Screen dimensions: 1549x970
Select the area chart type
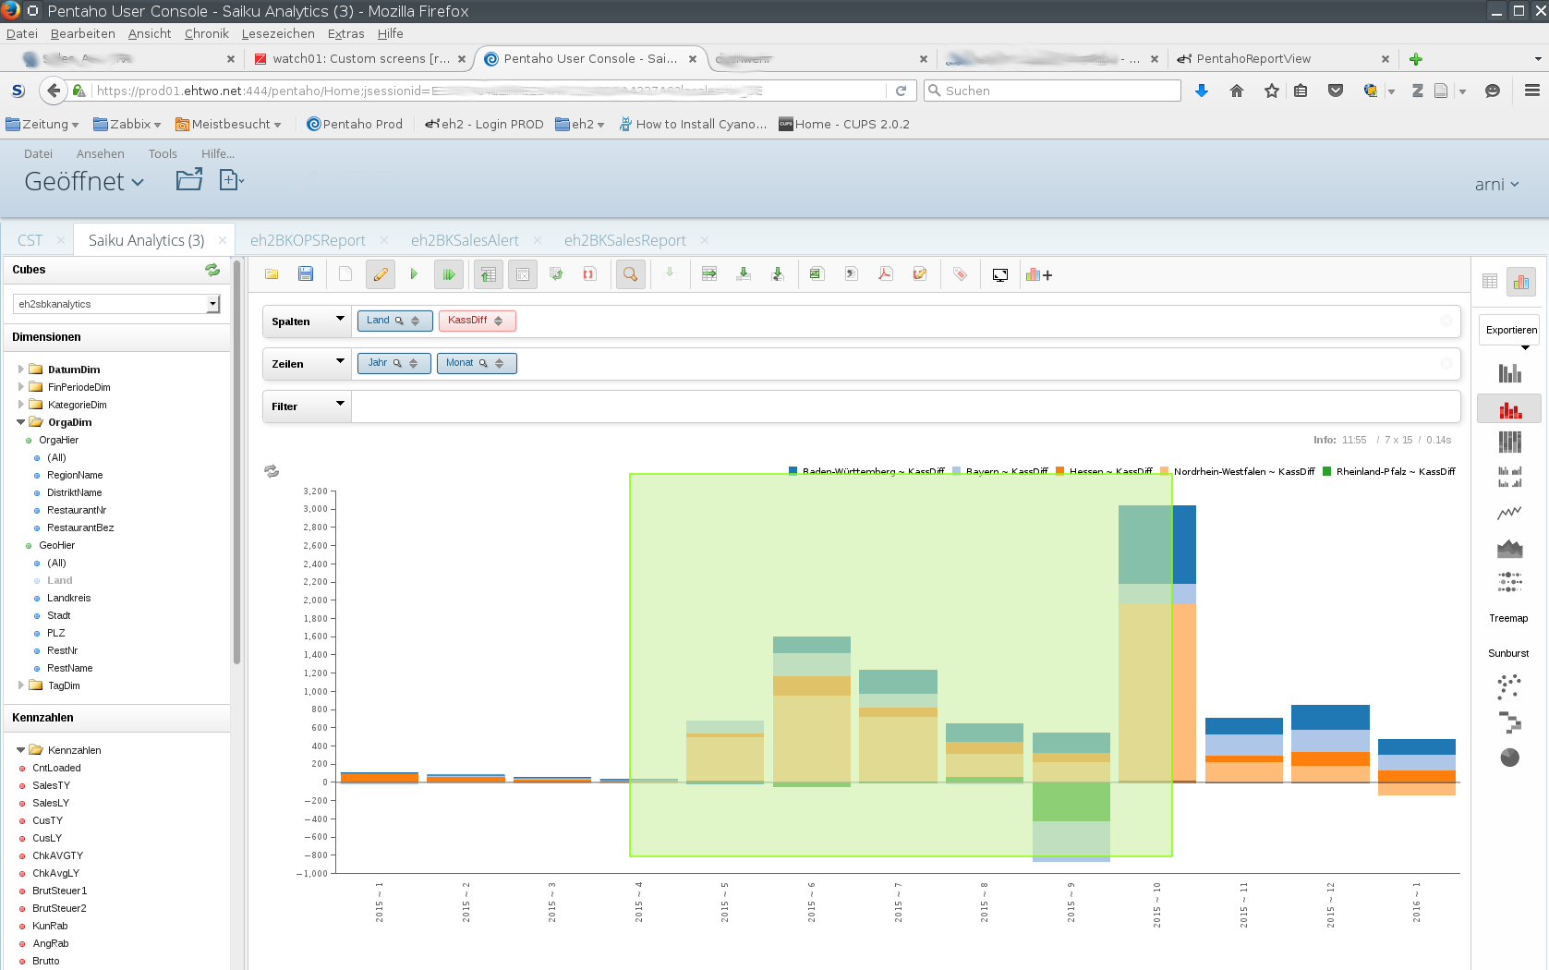point(1509,549)
